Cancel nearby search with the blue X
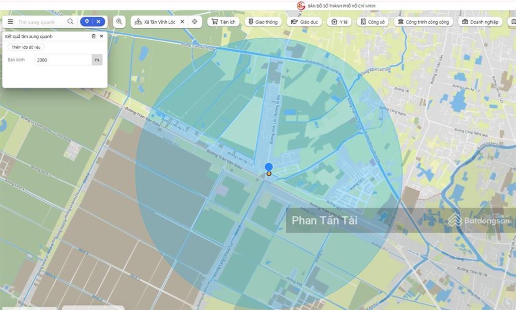The width and height of the screenshot is (516, 310). [x=99, y=22]
